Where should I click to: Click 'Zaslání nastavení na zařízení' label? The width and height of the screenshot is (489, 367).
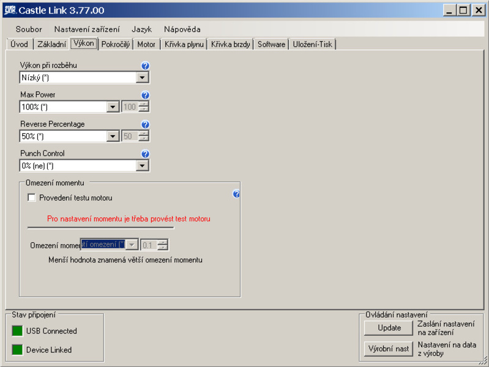[446, 328]
